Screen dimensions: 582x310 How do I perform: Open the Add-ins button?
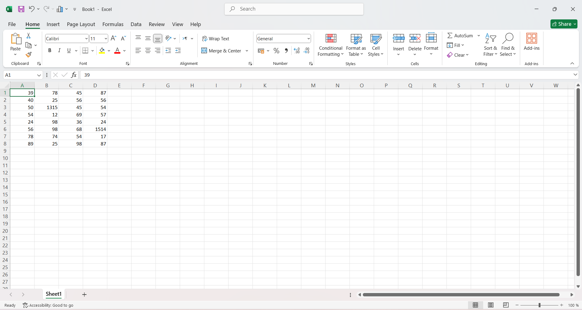(x=532, y=42)
